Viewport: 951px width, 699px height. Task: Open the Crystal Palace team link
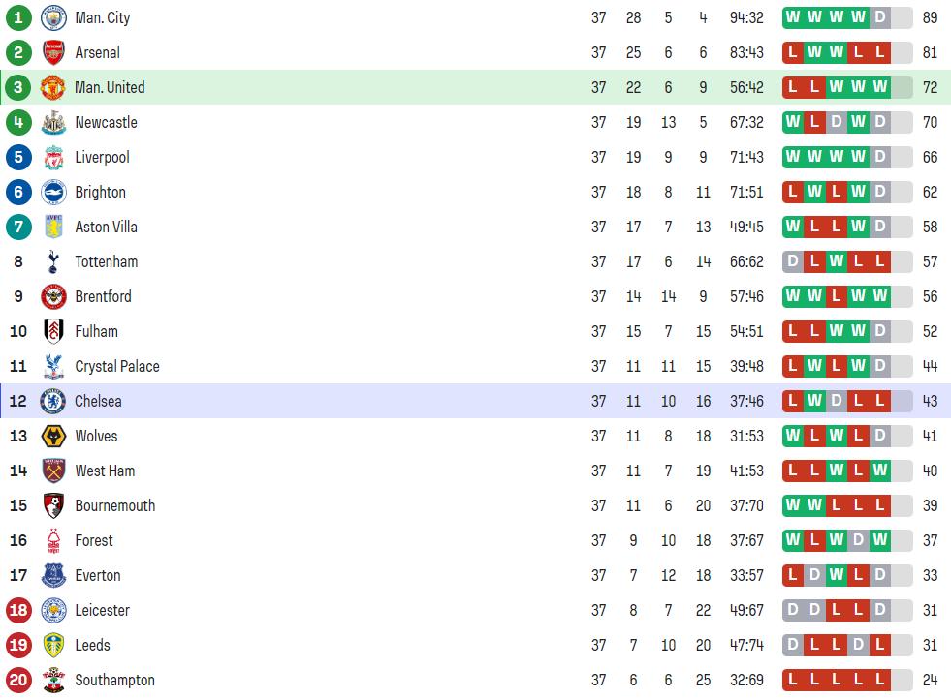coord(117,367)
